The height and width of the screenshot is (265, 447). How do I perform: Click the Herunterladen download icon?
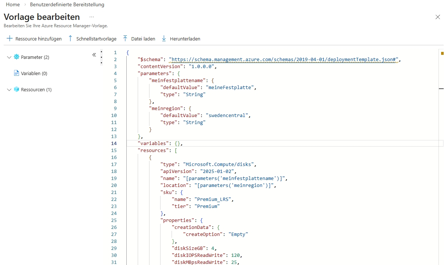(164, 39)
